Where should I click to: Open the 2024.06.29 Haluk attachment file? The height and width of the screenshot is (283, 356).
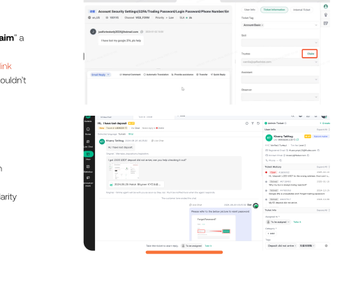136,185
